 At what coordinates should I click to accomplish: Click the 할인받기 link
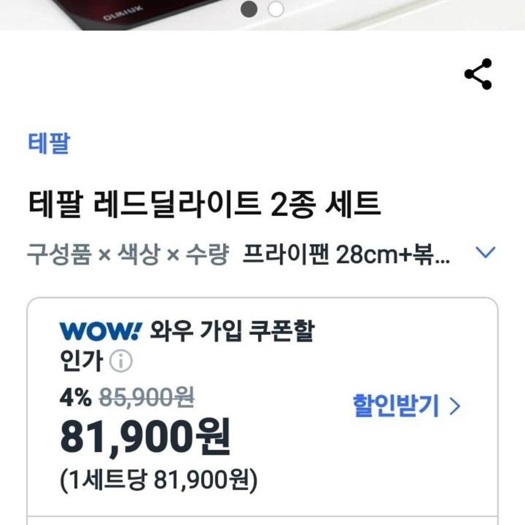396,406
